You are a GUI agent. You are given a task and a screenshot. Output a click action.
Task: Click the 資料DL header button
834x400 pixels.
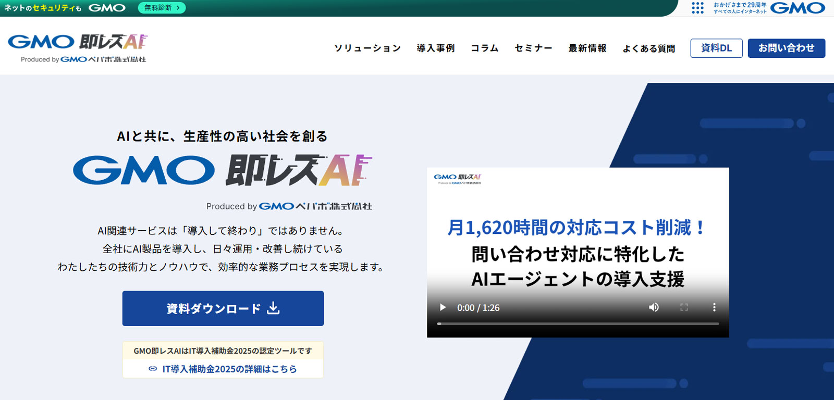point(716,48)
